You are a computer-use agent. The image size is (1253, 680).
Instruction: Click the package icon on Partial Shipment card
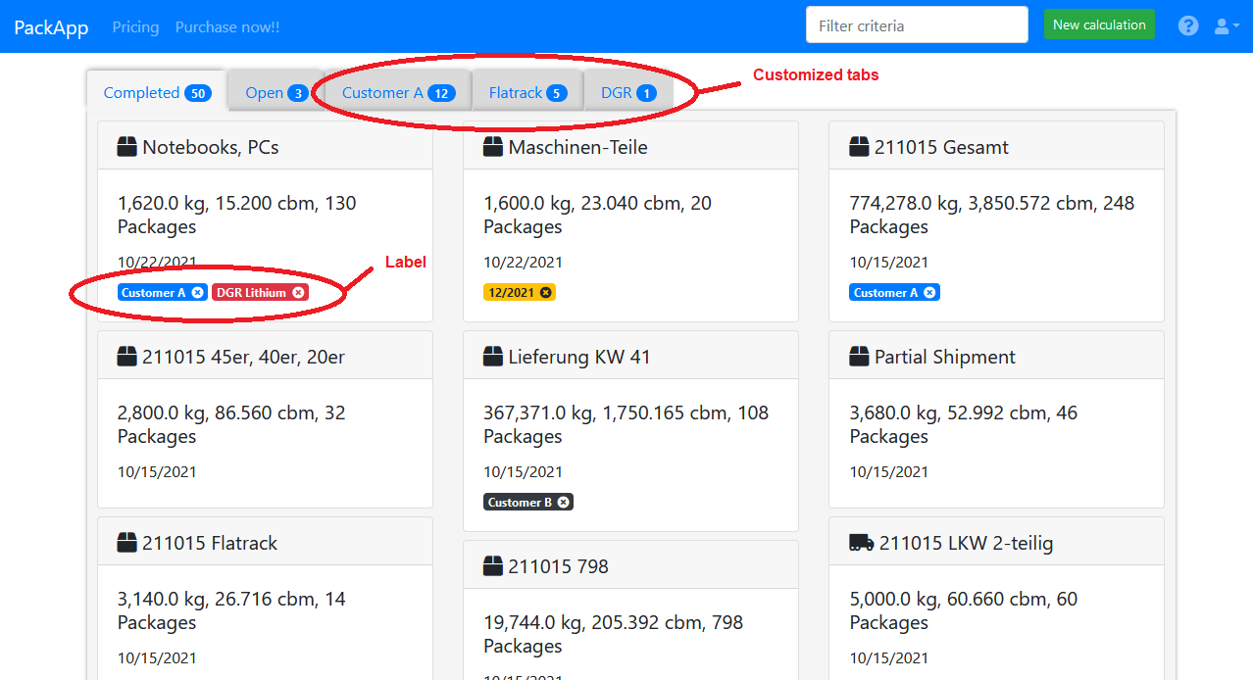tap(858, 356)
